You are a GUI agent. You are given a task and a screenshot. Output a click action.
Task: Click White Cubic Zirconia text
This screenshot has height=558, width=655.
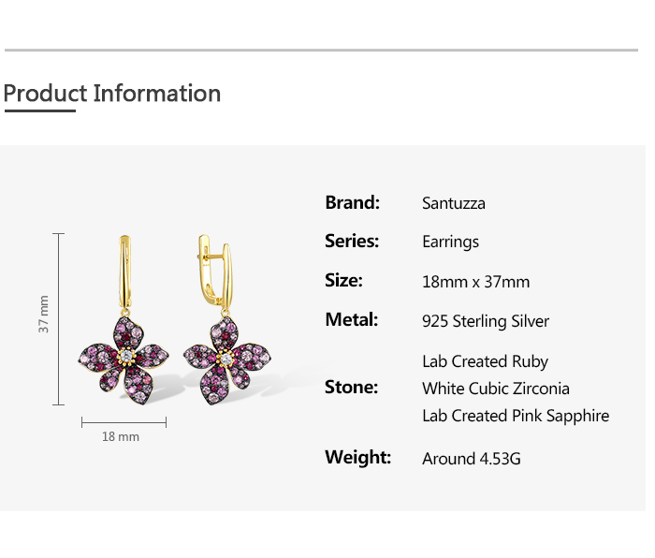[x=495, y=389]
